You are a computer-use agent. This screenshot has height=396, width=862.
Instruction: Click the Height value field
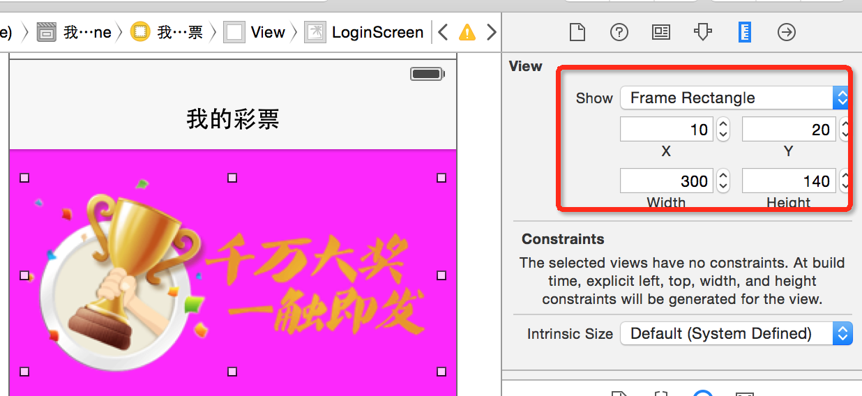point(789,181)
